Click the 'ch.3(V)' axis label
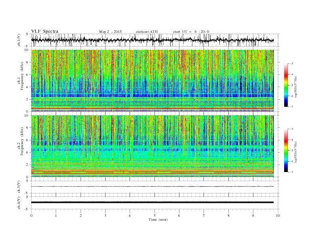The image size is (313, 242). (19, 187)
